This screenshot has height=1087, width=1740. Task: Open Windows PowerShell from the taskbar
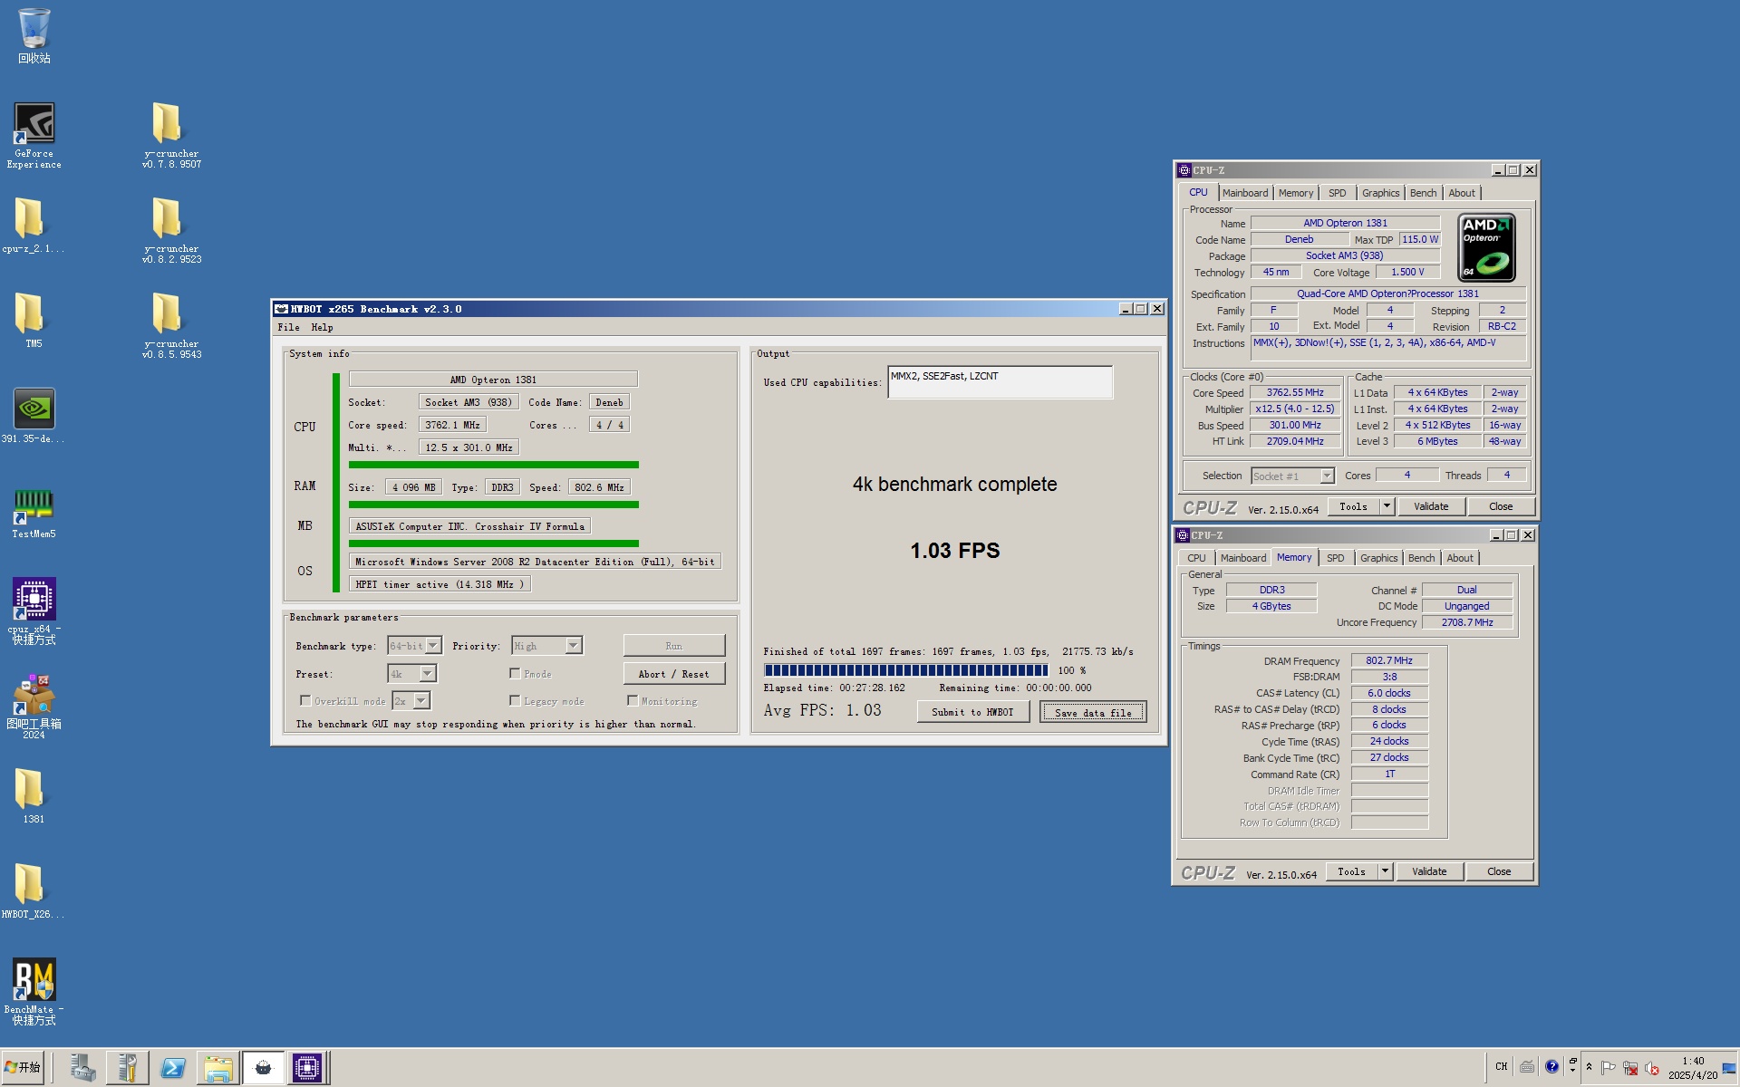click(172, 1068)
